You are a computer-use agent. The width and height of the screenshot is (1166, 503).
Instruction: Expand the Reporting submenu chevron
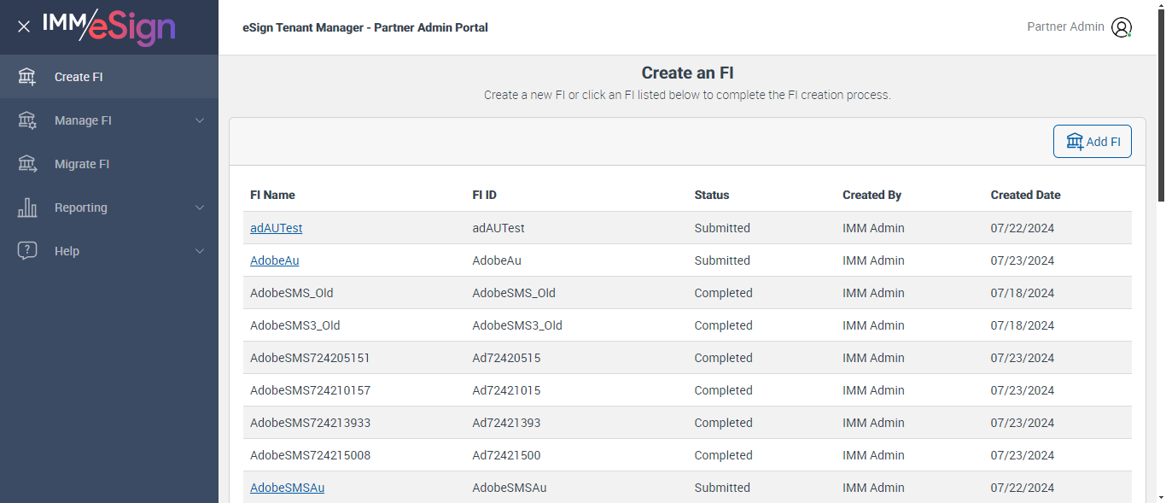pos(200,208)
